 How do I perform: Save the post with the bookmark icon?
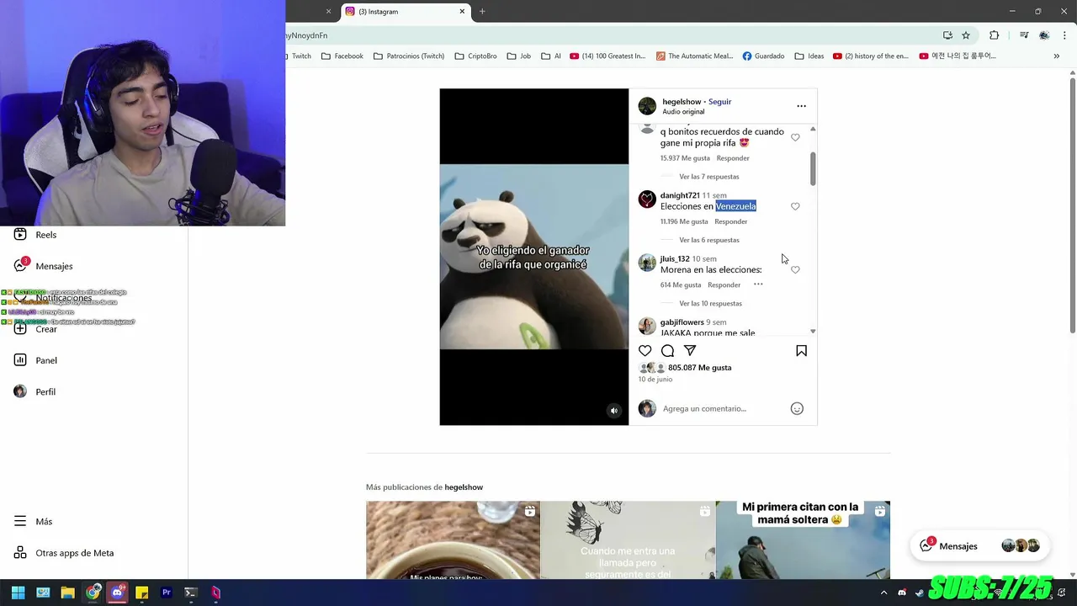(801, 350)
